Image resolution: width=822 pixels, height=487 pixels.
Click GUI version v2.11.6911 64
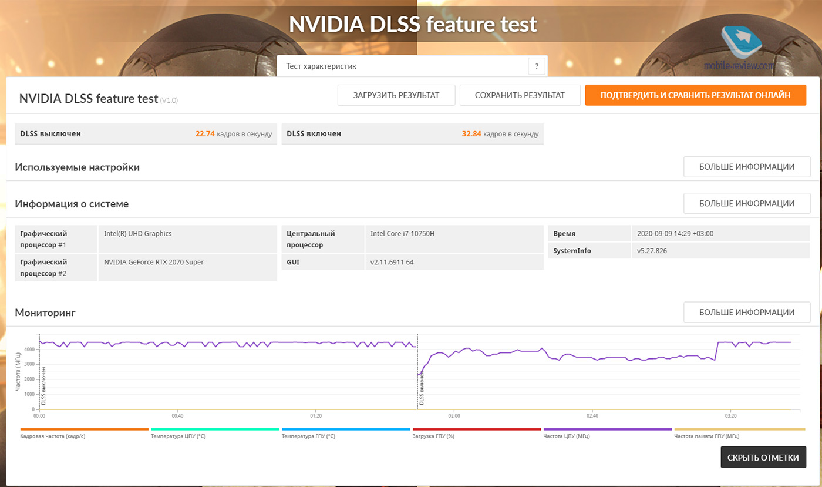click(x=392, y=262)
